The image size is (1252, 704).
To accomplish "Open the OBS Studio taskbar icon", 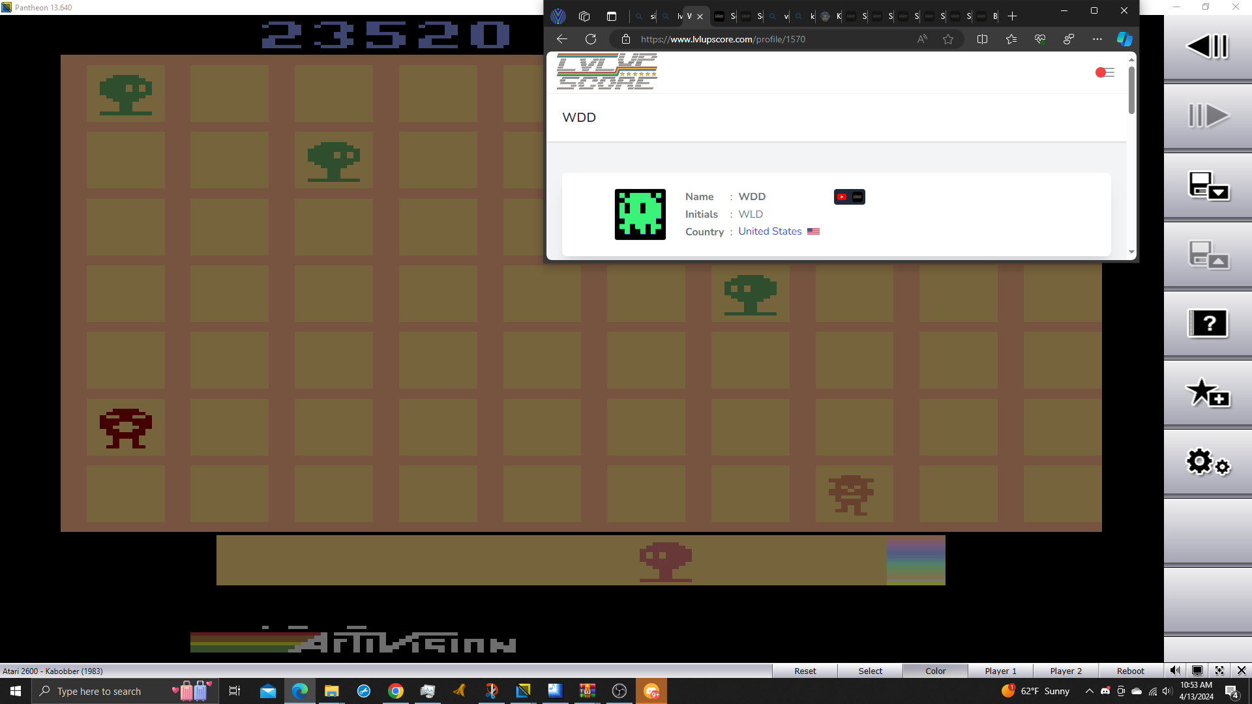I will 619,691.
